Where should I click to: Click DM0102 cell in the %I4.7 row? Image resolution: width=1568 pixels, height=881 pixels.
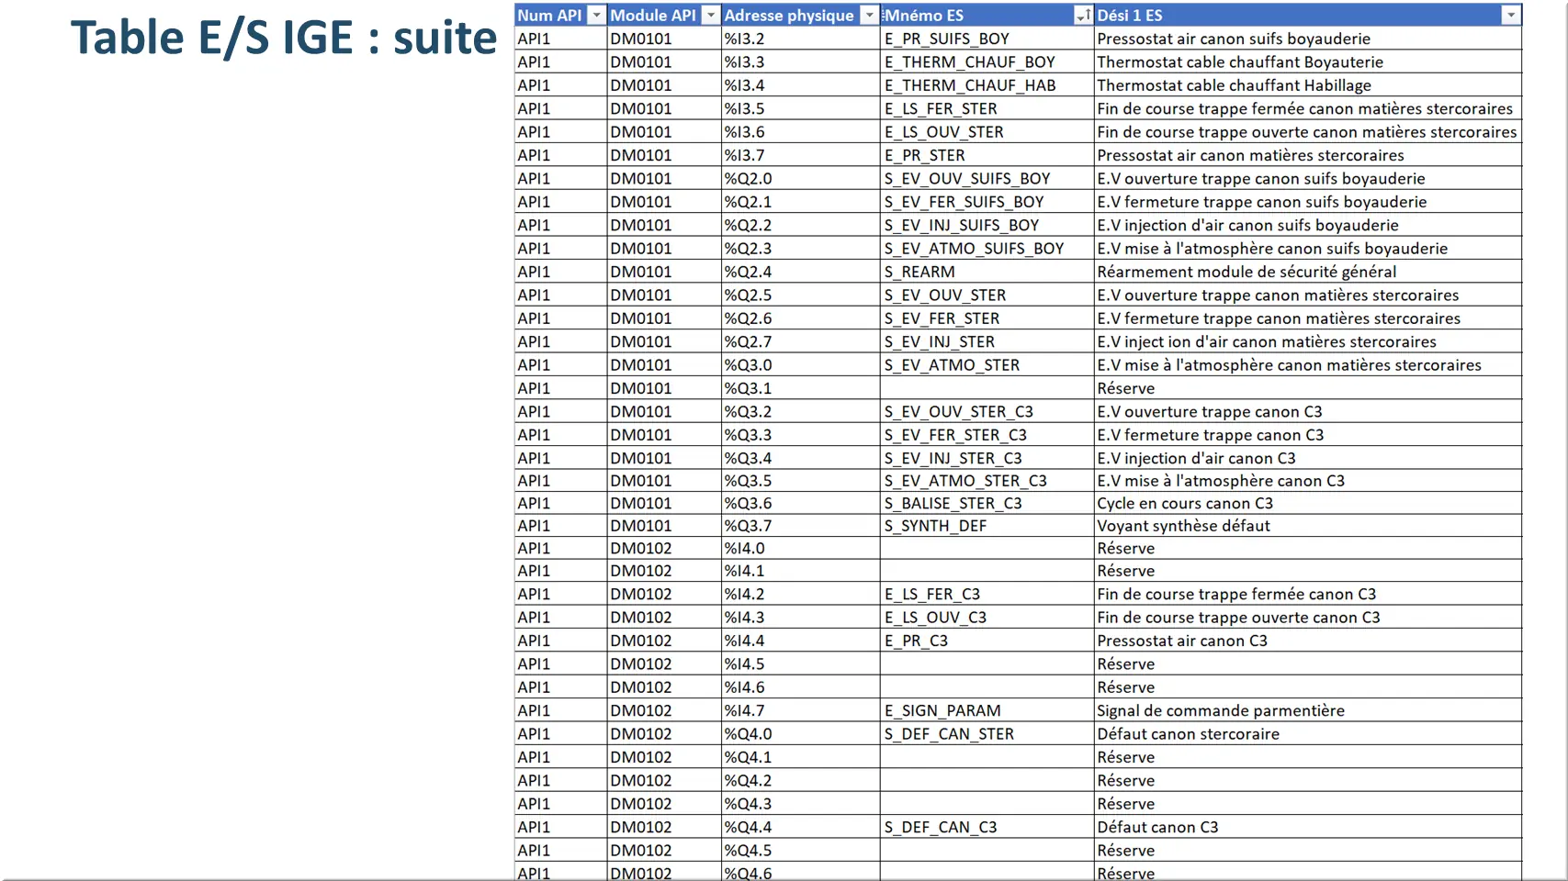[664, 710]
